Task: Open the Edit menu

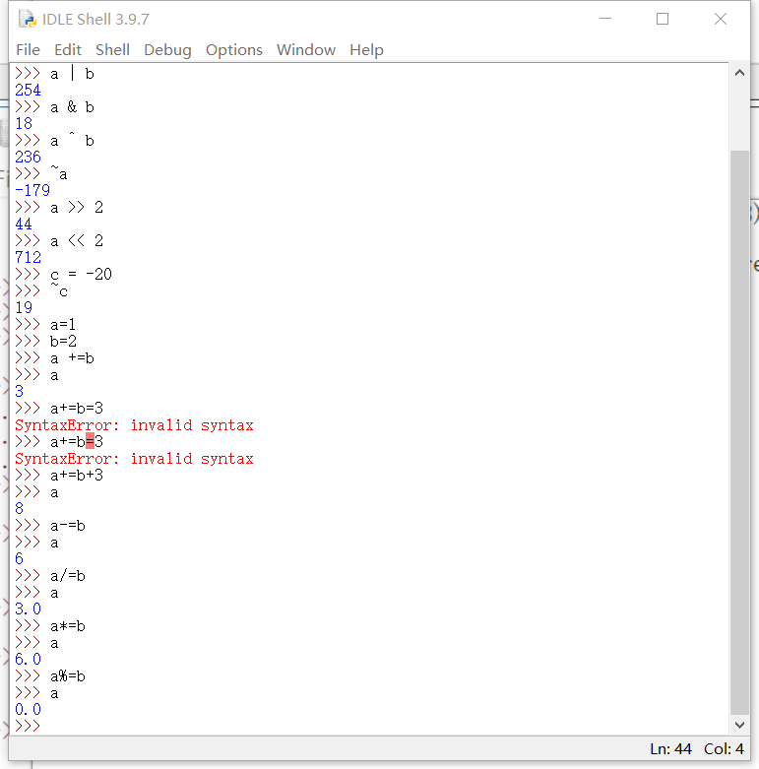Action: pyautogui.click(x=68, y=49)
